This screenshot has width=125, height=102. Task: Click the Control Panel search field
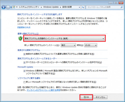tap(104, 7)
